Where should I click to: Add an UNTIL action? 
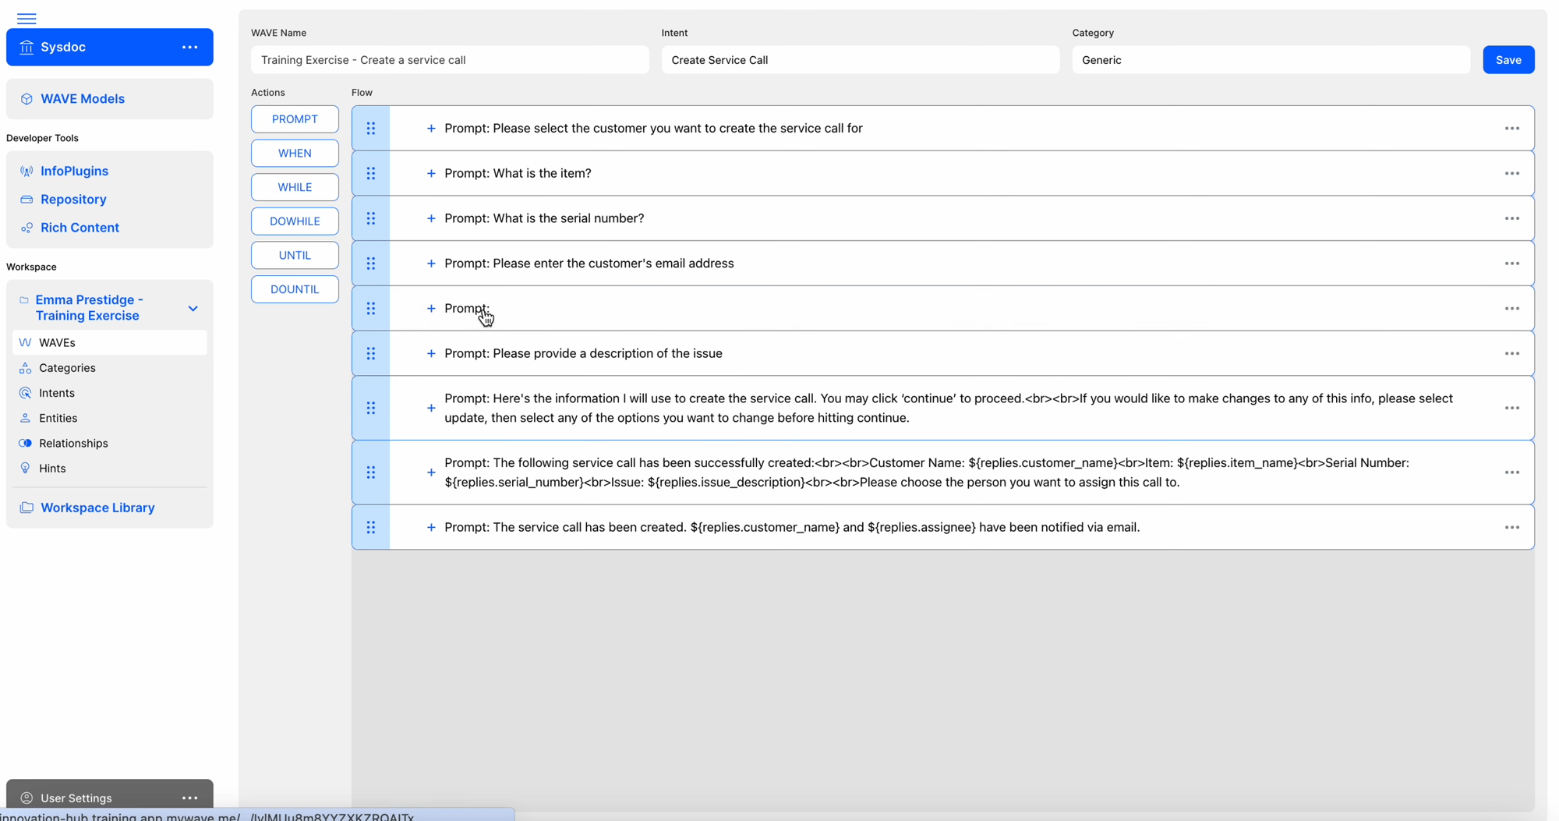(x=295, y=255)
